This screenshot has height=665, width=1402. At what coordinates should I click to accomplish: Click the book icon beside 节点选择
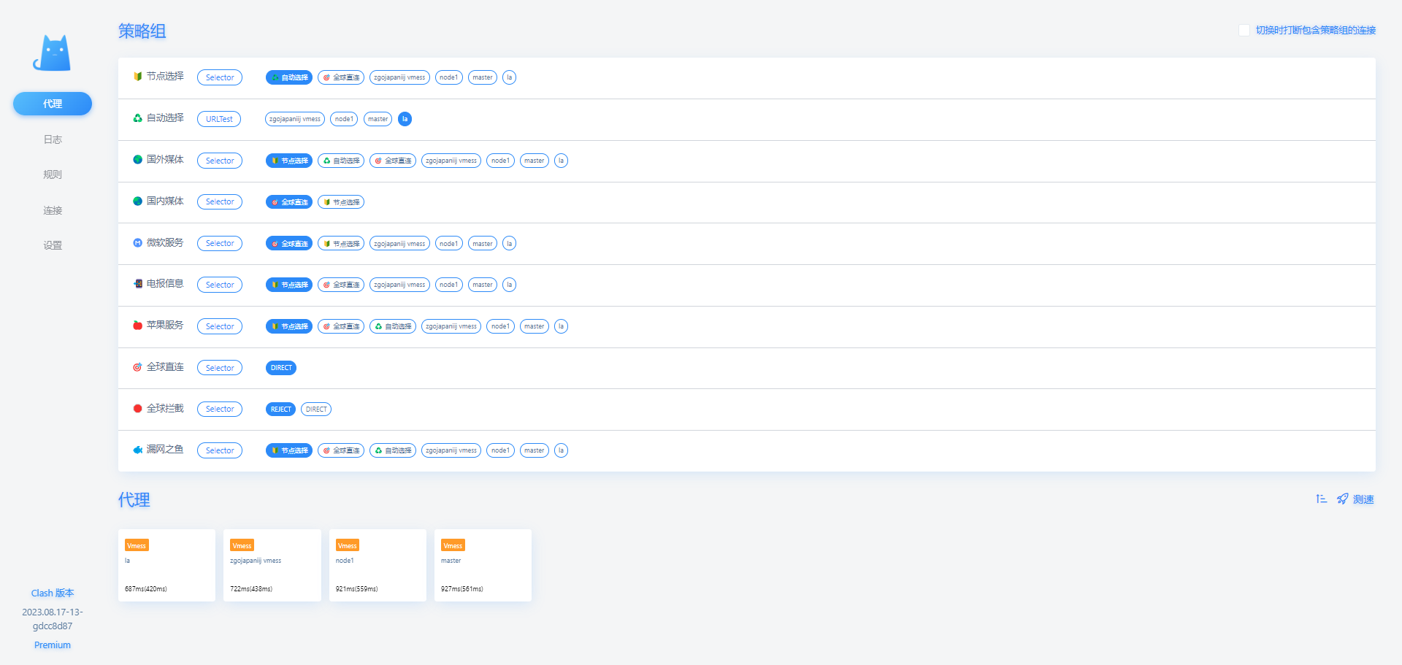[137, 76]
